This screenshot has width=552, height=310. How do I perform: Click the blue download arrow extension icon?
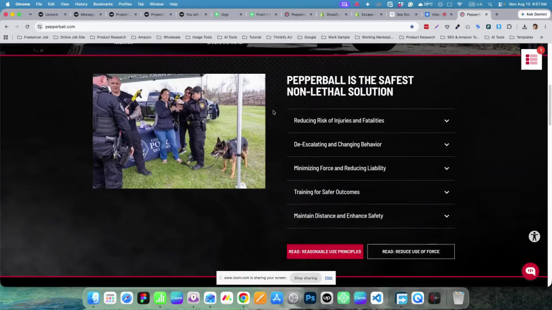click(499, 26)
